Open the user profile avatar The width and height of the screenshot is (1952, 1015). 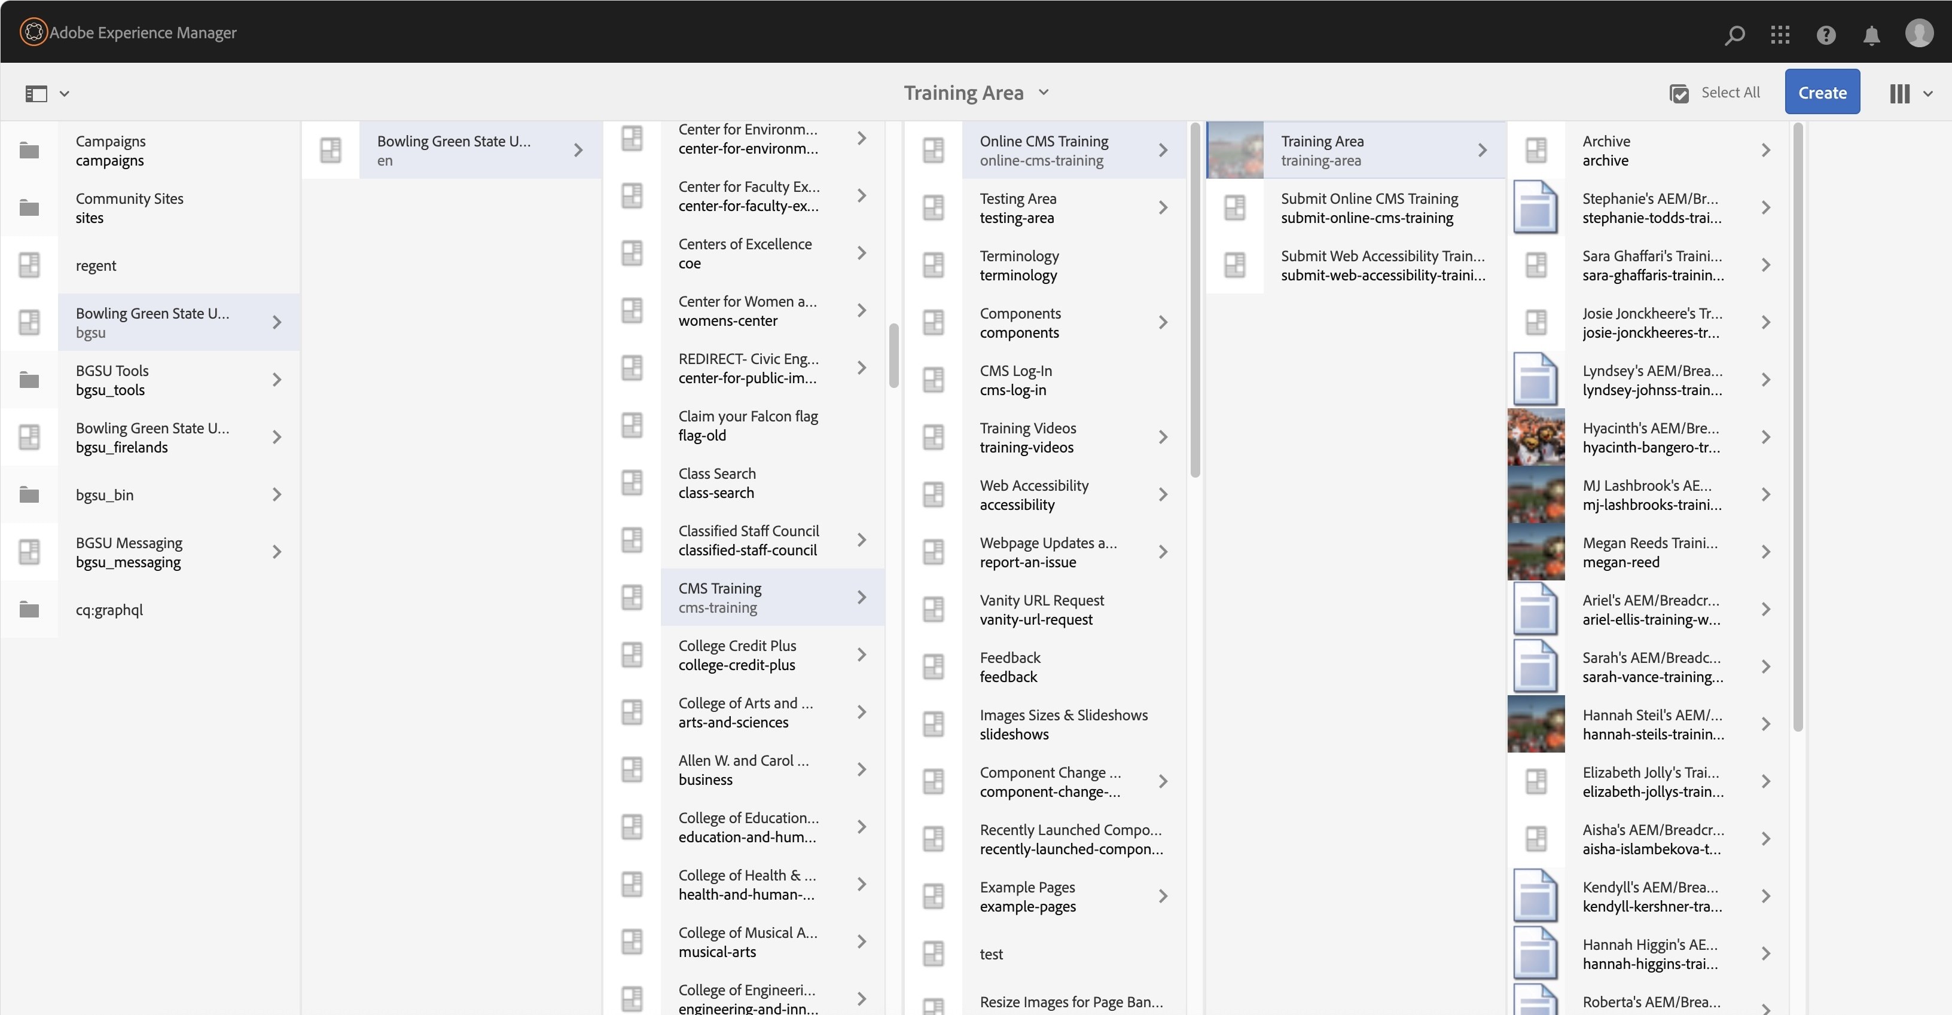[1920, 32]
